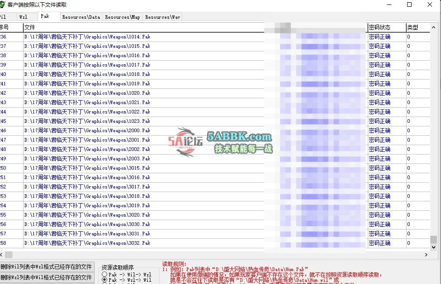This screenshot has height=284, width=441.
Task: Pick the Weapon\3019.Pak file entry
Action: (87, 206)
